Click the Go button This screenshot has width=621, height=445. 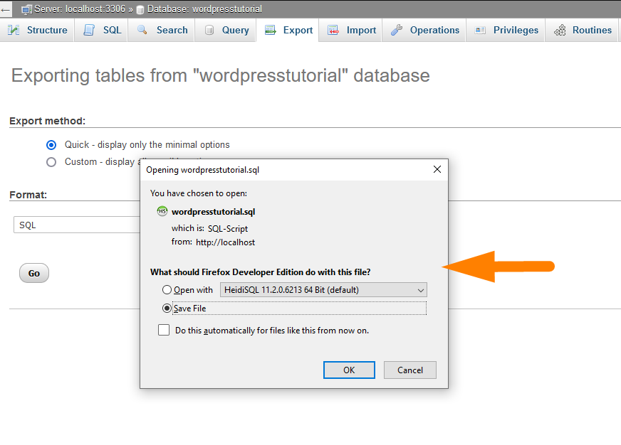click(34, 273)
